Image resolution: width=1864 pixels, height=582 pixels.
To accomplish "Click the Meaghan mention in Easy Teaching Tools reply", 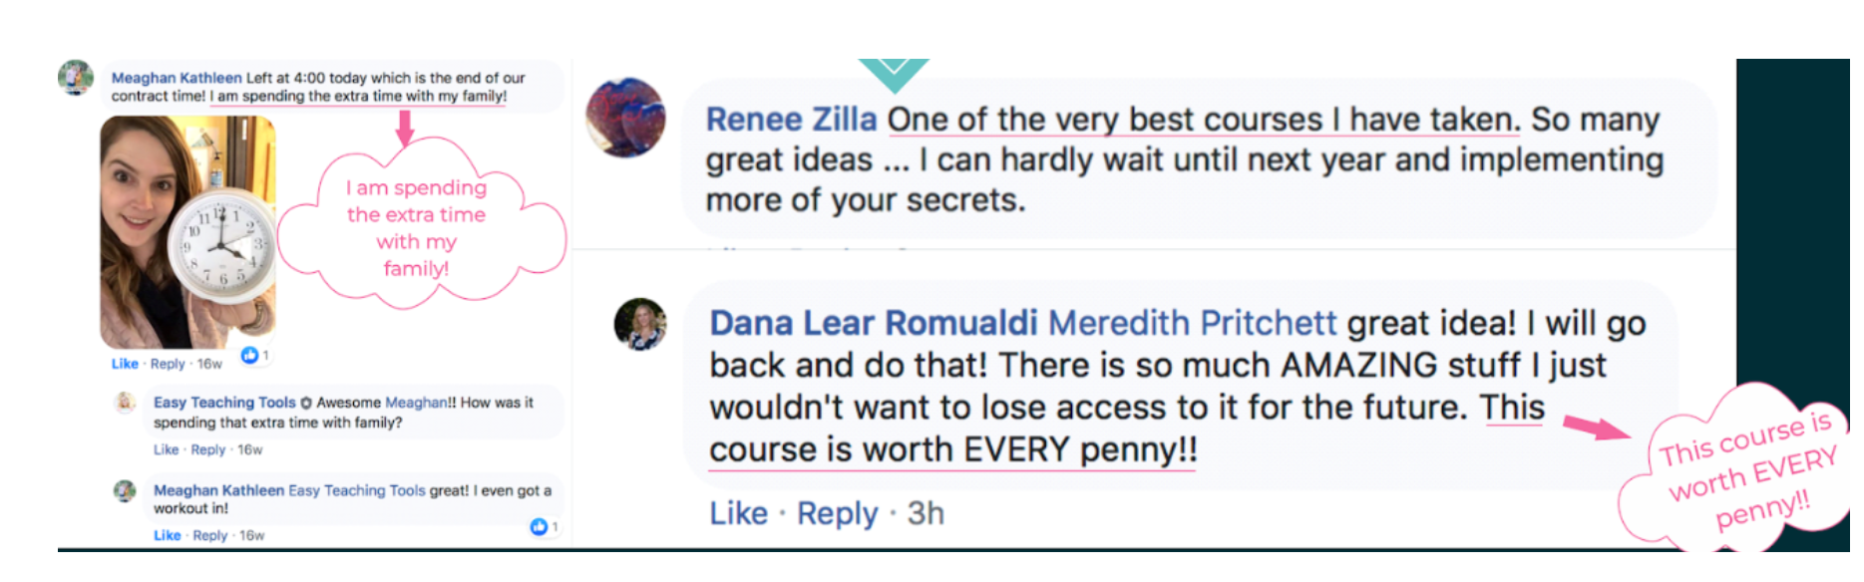I will 417,403.
